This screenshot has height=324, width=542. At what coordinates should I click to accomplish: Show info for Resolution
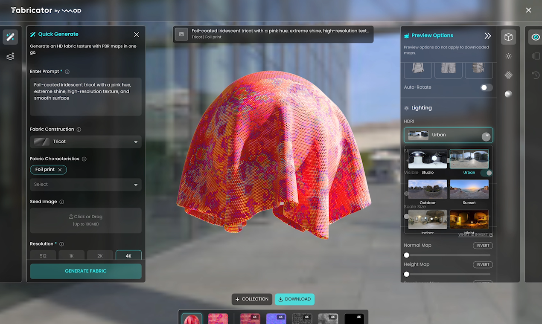point(61,244)
